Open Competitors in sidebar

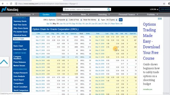(x=18, y=83)
